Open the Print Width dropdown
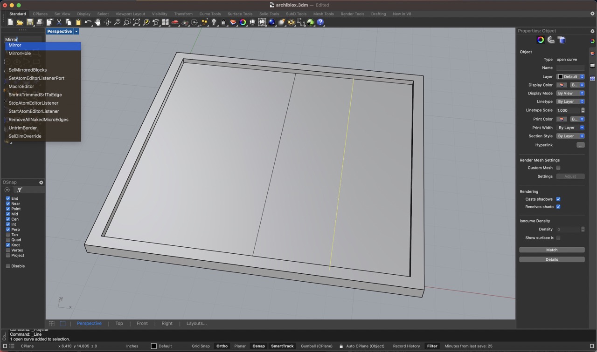The width and height of the screenshot is (597, 352). tap(570, 128)
